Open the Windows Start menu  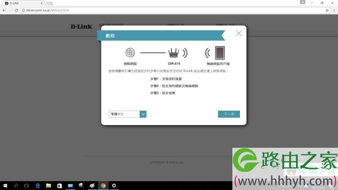tap(5, 185)
